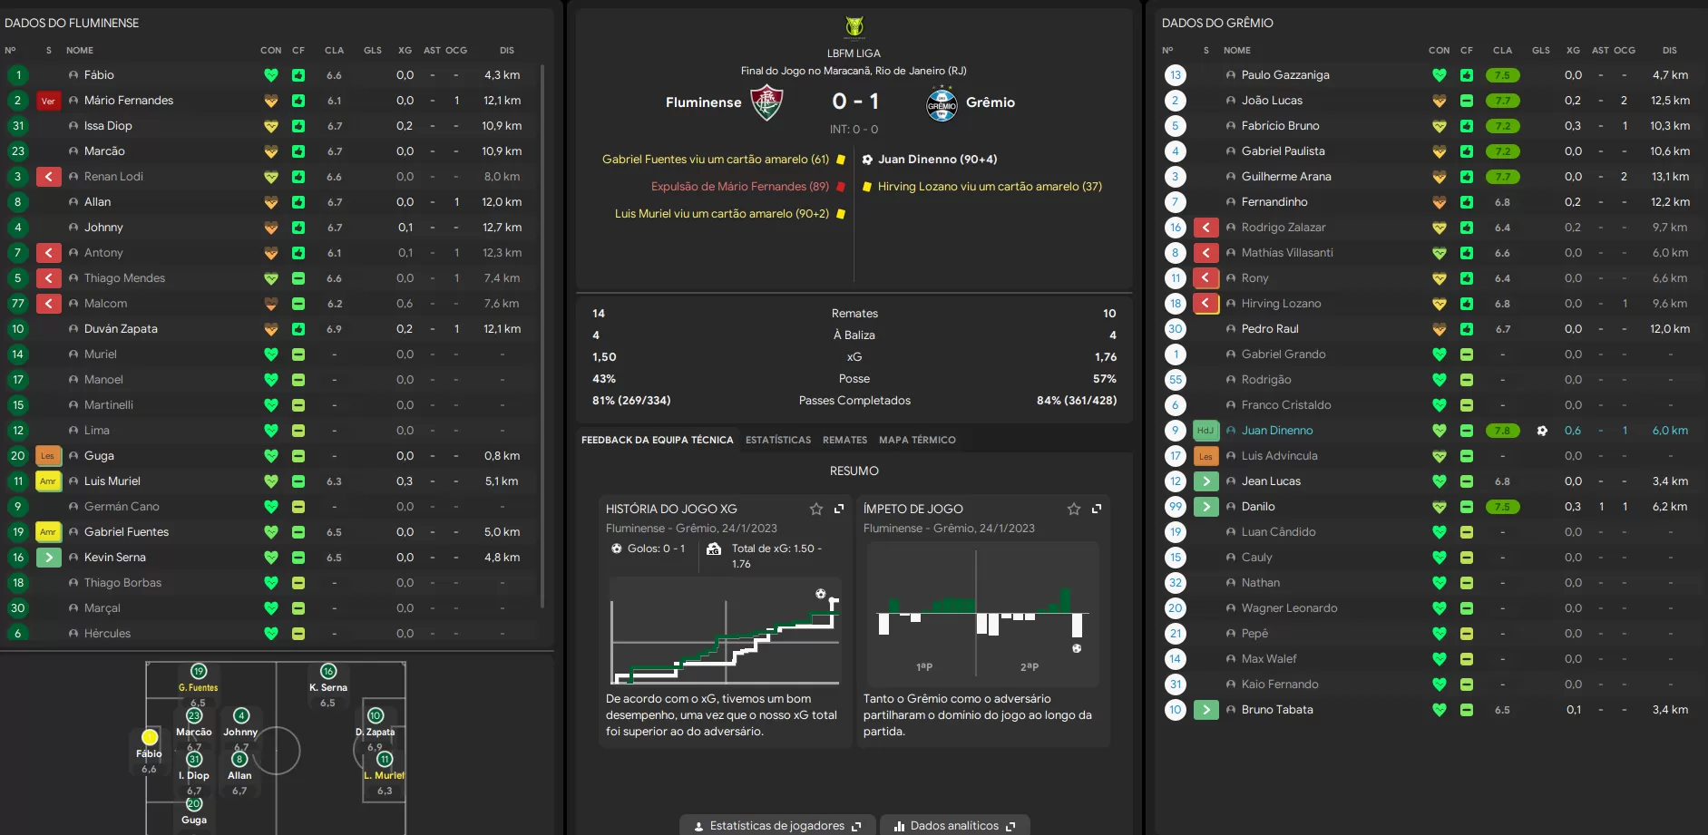The image size is (1708, 835).
Task: Switch to the Estatísticas tab
Action: pyautogui.click(x=778, y=441)
